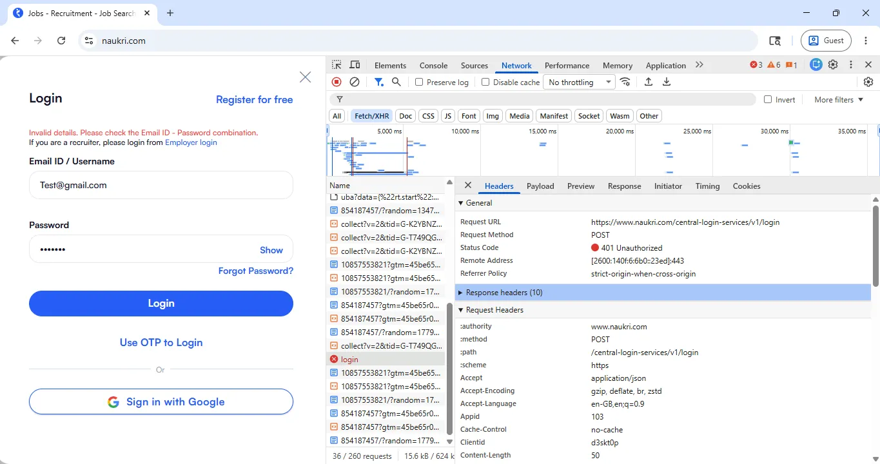Image resolution: width=880 pixels, height=464 pixels.
Task: Click the Google Lens search icon
Action: pyautogui.click(x=775, y=41)
